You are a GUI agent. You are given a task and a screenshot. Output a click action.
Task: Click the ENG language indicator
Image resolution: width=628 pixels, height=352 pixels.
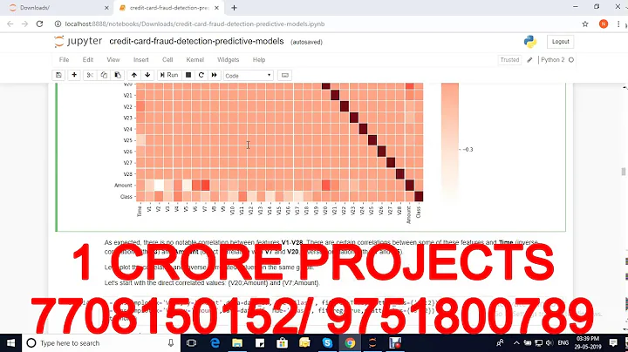(563, 342)
